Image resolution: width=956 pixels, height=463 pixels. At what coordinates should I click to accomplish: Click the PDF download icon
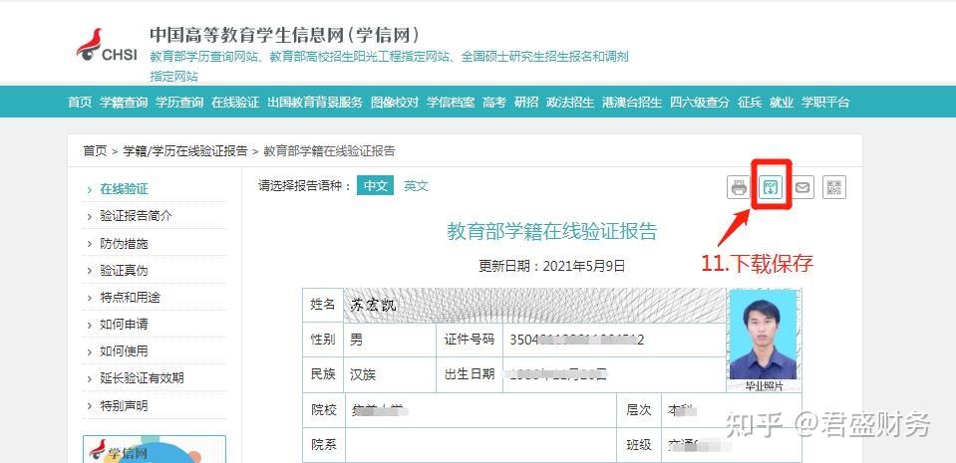click(771, 187)
